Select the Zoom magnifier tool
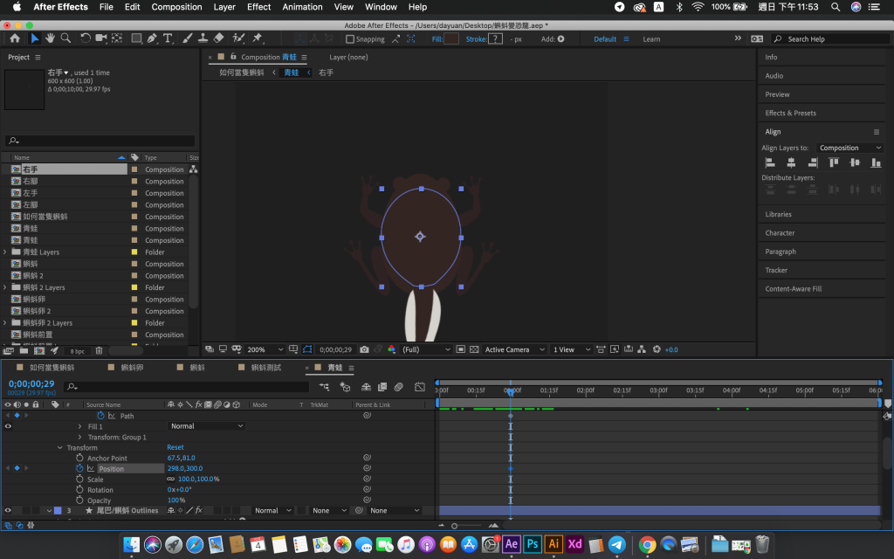The width and height of the screenshot is (894, 559). (x=66, y=38)
